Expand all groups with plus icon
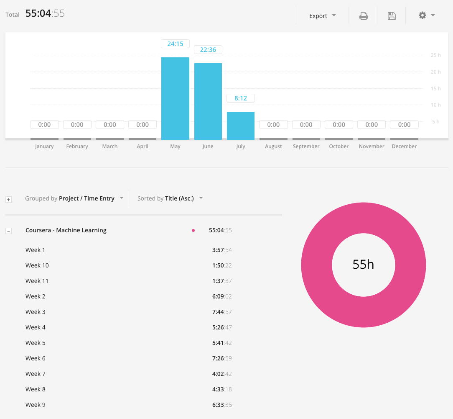The width and height of the screenshot is (453, 419). pyautogui.click(x=8, y=200)
